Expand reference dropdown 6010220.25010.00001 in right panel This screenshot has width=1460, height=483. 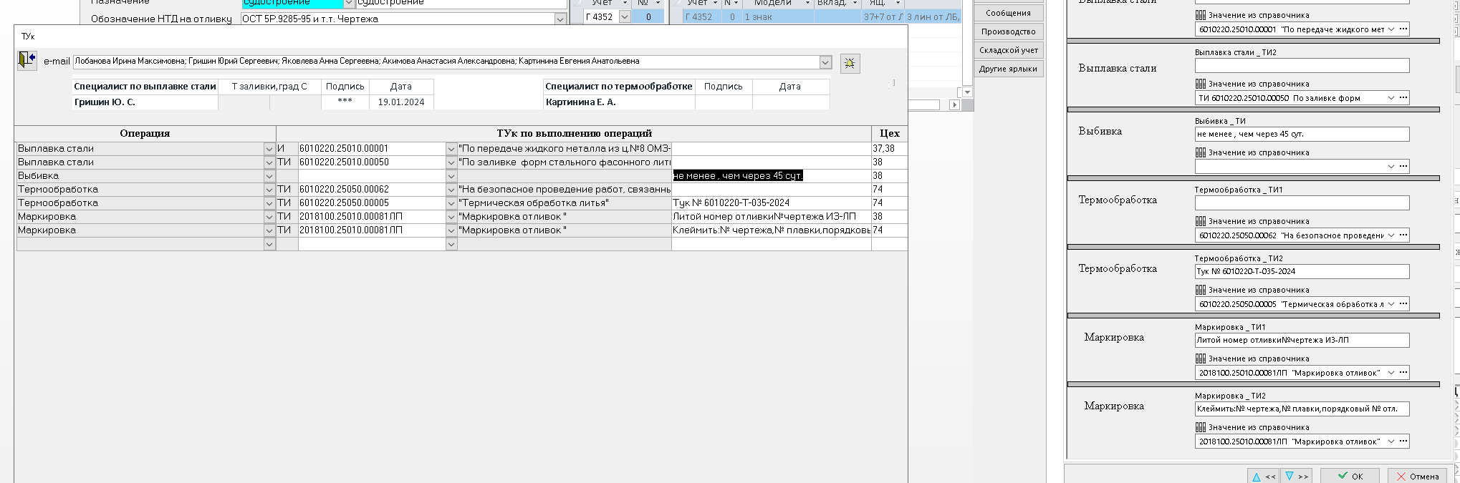(x=1391, y=29)
